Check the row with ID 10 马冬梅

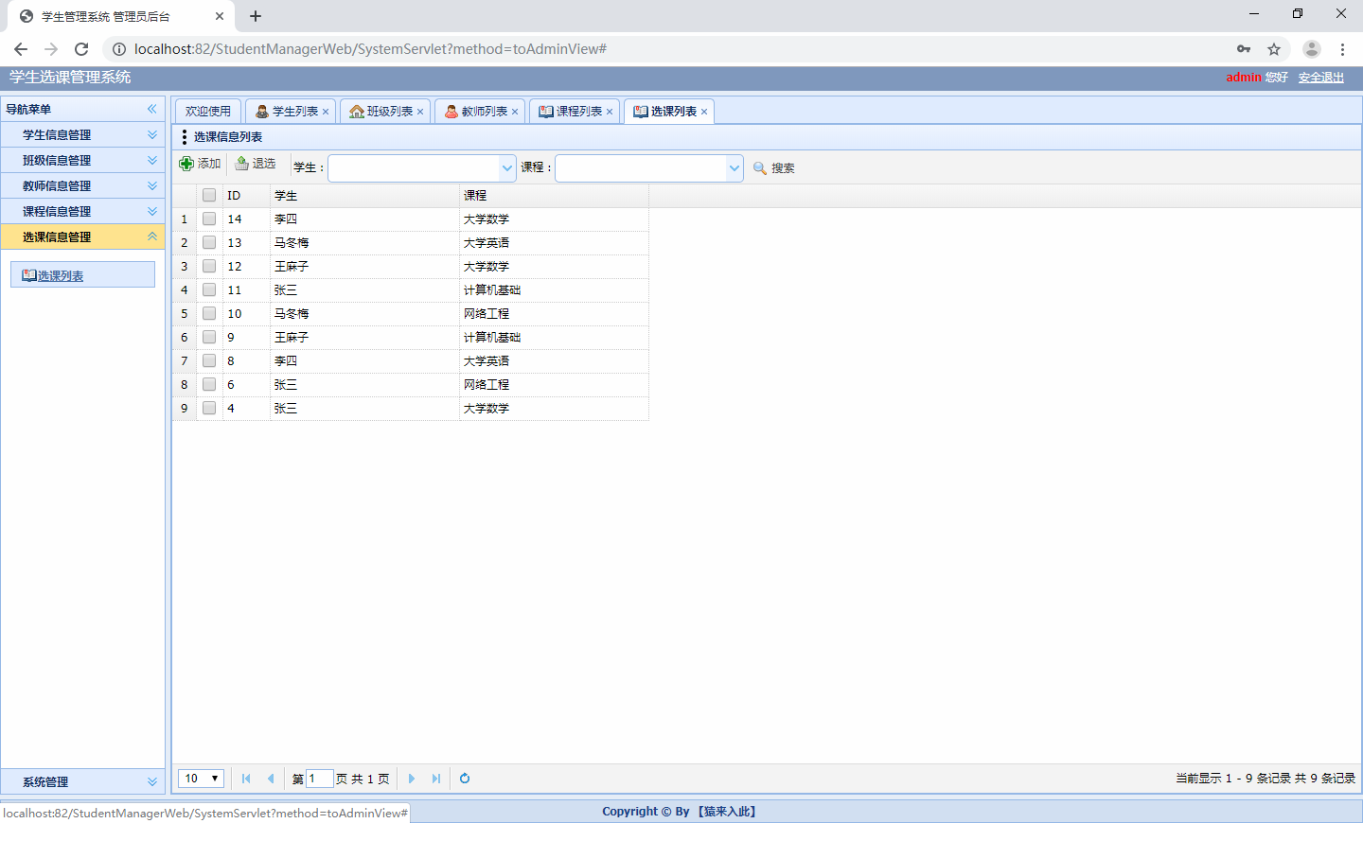(209, 313)
